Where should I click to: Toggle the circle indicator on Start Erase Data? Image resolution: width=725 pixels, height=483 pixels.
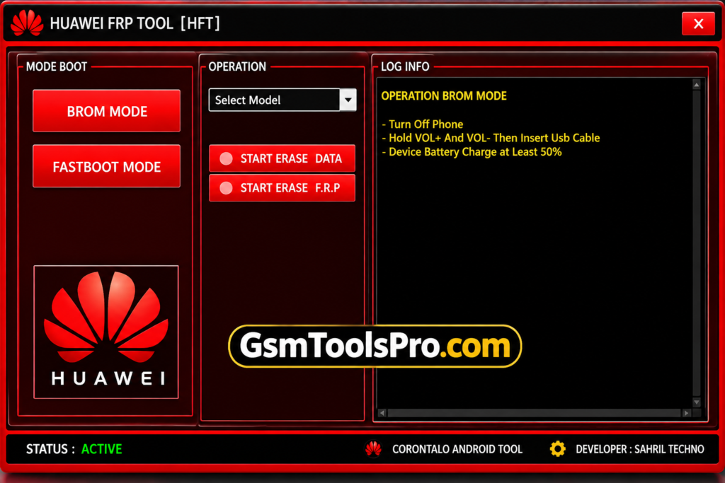tap(226, 158)
